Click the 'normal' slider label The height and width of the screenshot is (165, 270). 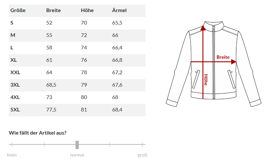[77, 155]
